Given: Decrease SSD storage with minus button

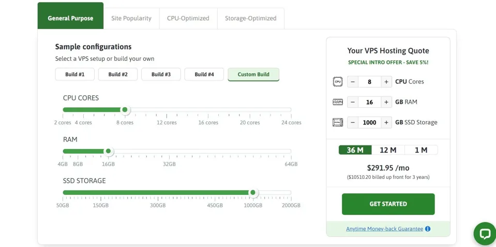Looking at the screenshot, I should pyautogui.click(x=353, y=122).
